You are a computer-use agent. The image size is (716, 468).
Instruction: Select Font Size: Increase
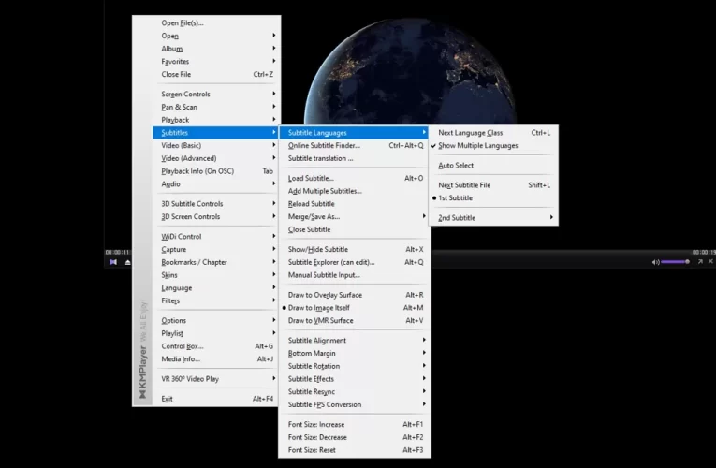coord(316,425)
